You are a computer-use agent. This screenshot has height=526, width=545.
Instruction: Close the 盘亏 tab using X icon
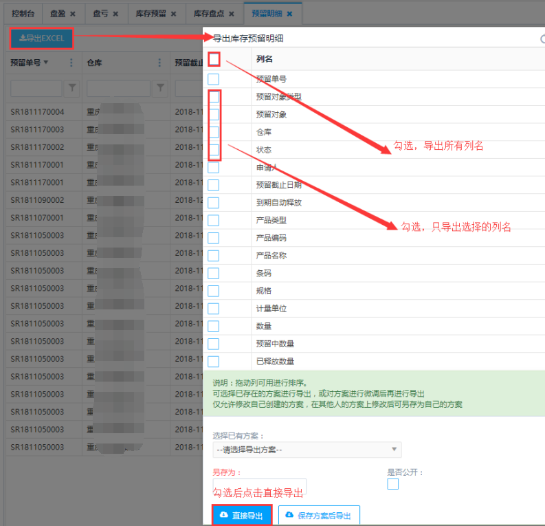click(x=115, y=14)
